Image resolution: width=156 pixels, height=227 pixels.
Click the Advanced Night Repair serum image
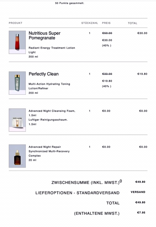click(x=17, y=156)
